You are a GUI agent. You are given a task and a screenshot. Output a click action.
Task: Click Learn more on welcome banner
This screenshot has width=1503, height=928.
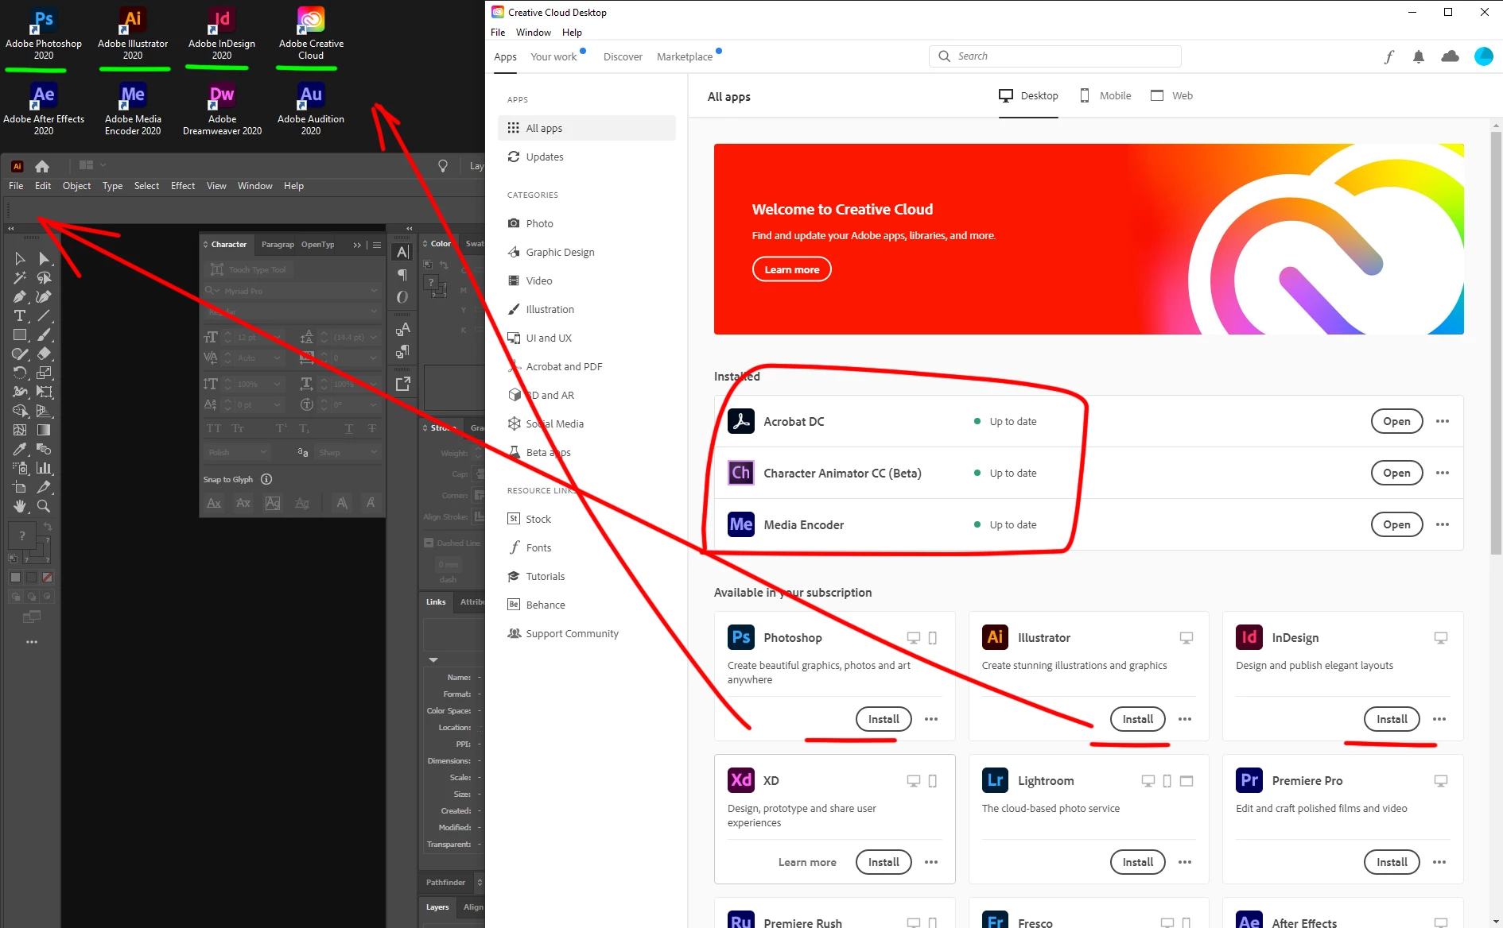pyautogui.click(x=792, y=269)
